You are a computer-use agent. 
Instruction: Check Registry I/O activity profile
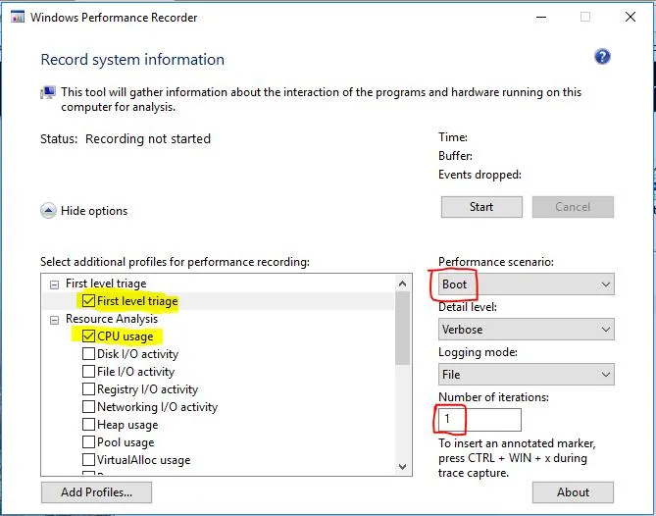[88, 388]
